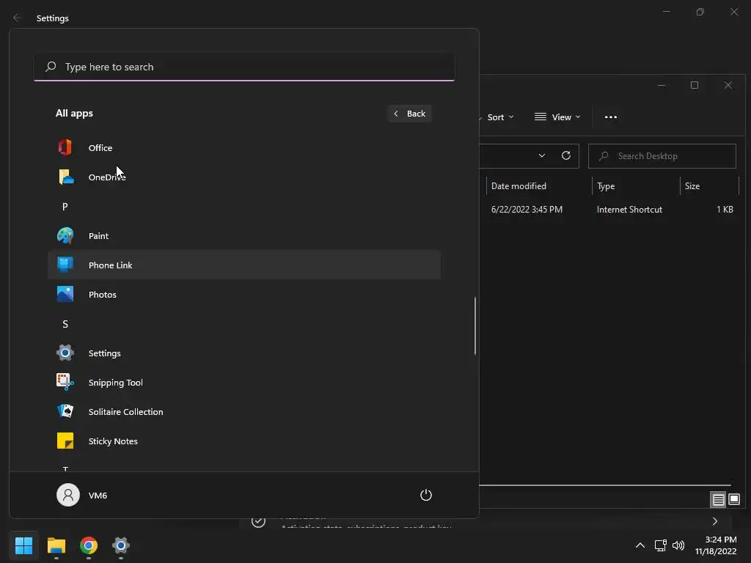The height and width of the screenshot is (563, 751).
Task: Open the View dropdown in File Explorer
Action: pyautogui.click(x=557, y=117)
